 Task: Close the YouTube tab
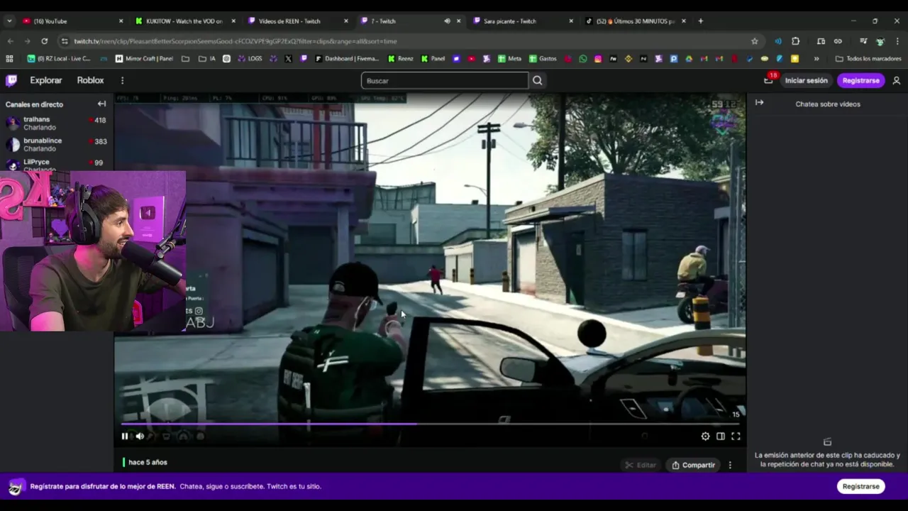coord(121,21)
